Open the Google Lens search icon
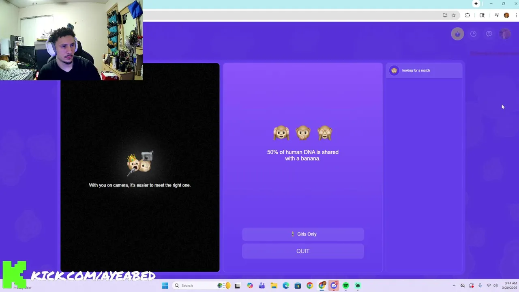Screen dimensions: 519x292 click(482, 15)
